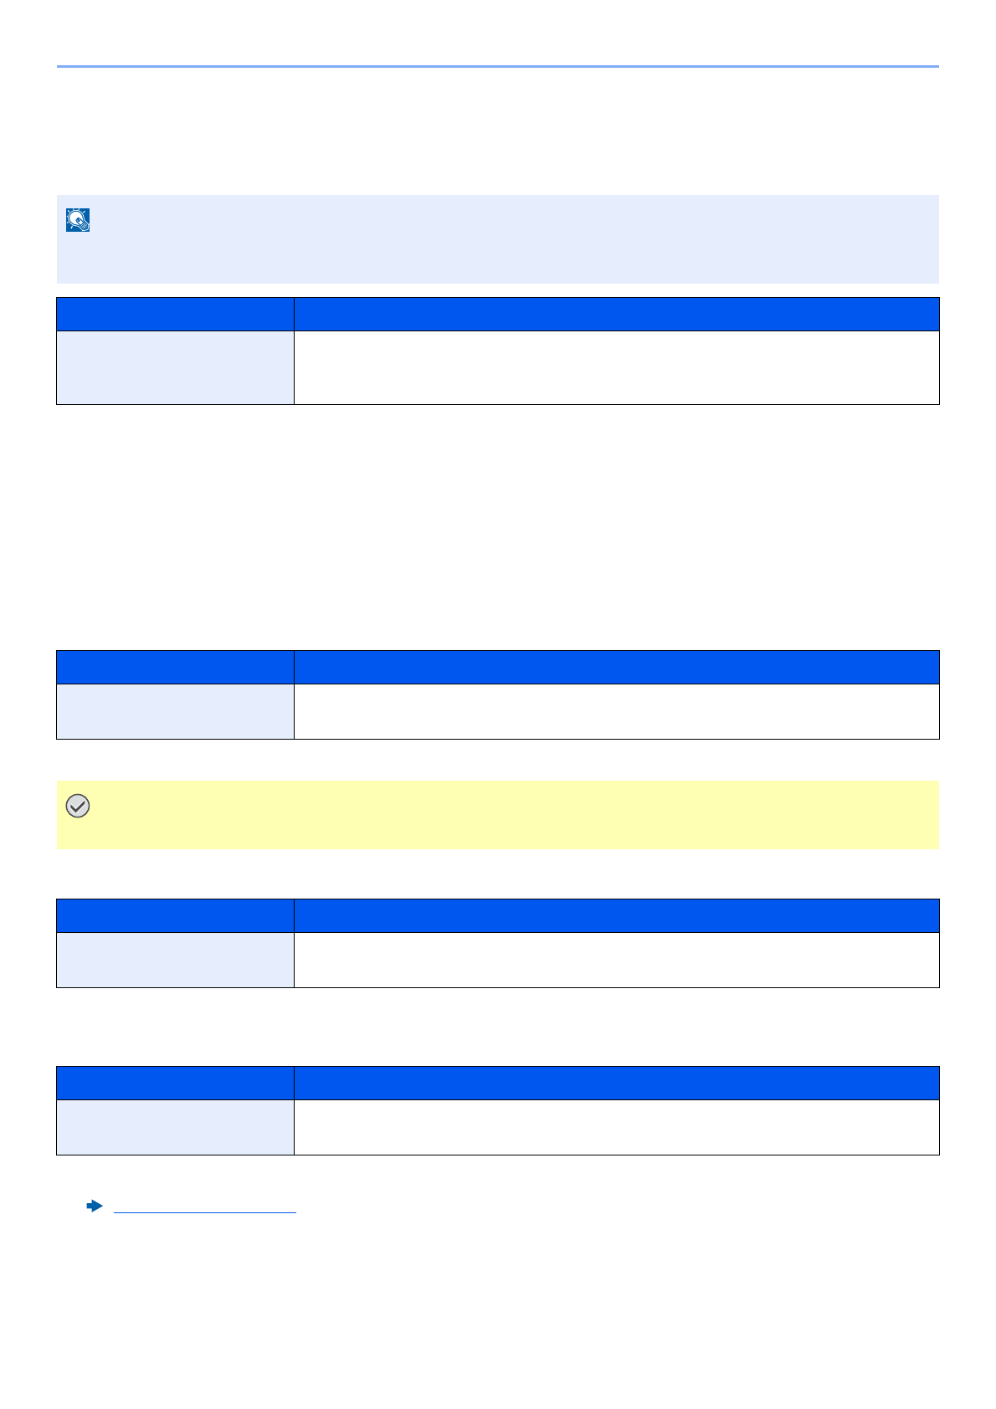The height and width of the screenshot is (1409, 996).
Task: Select the light blue note box
Action: (x=498, y=239)
